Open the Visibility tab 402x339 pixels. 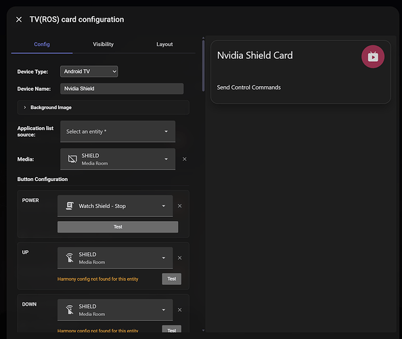103,44
